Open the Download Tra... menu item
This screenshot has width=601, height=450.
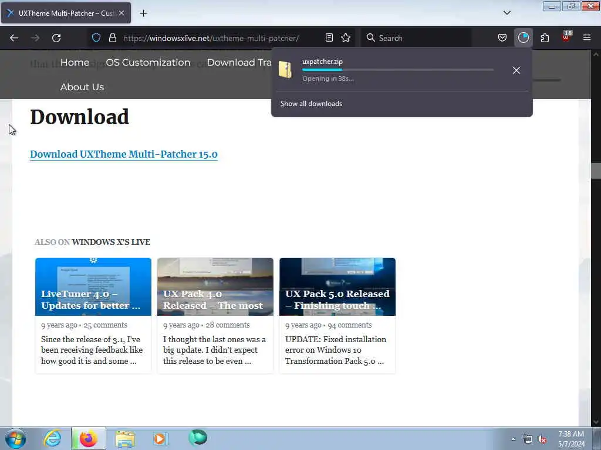(239, 62)
